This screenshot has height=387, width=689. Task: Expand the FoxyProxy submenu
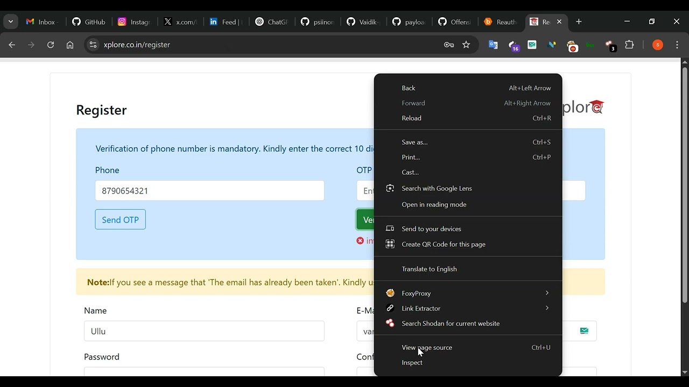tap(468, 293)
